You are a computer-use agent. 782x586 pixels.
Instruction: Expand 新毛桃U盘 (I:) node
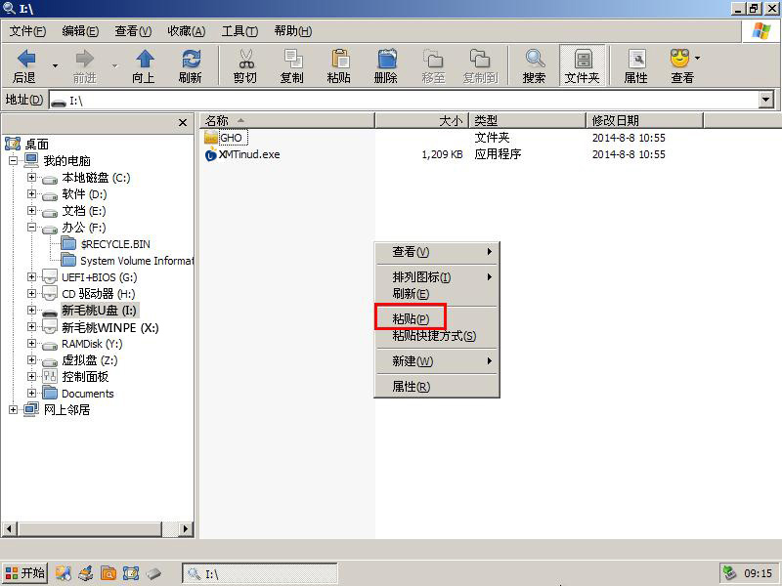tap(31, 310)
